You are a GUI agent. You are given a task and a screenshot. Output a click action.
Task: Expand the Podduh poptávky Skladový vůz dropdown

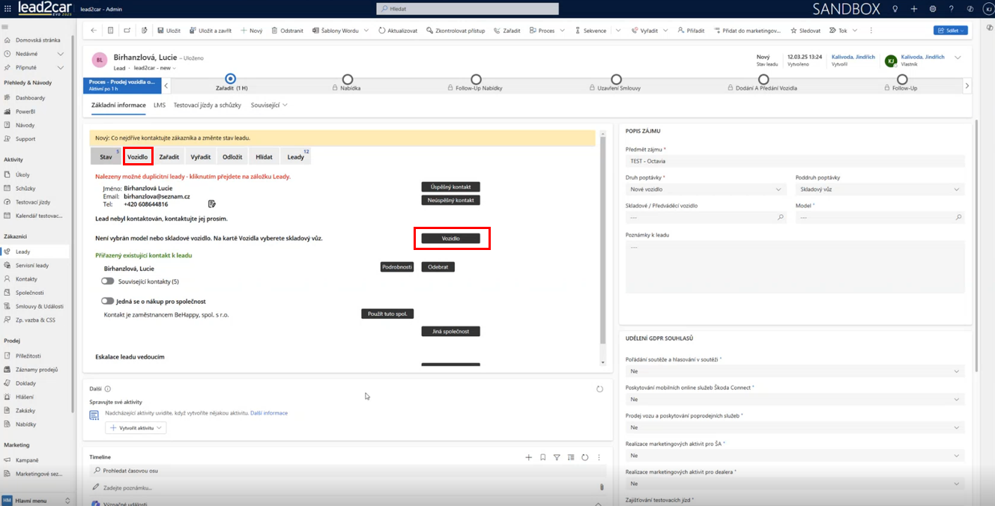pyautogui.click(x=880, y=190)
